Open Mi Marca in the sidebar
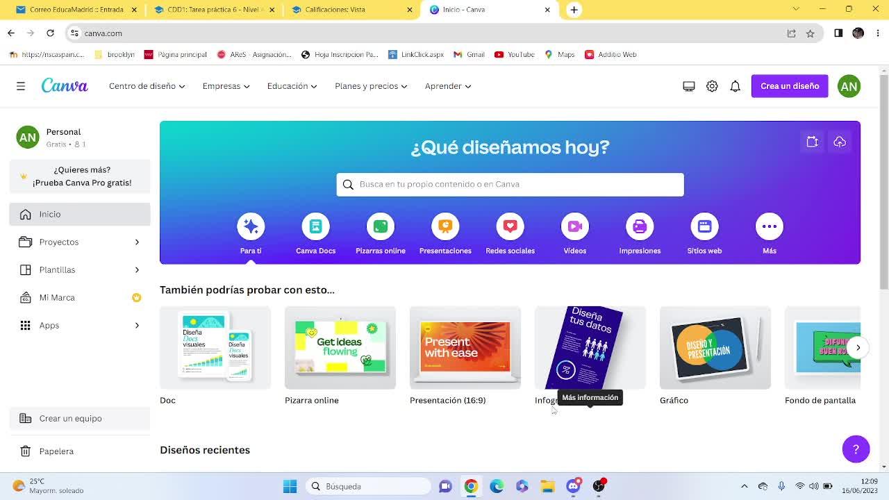 pos(80,297)
